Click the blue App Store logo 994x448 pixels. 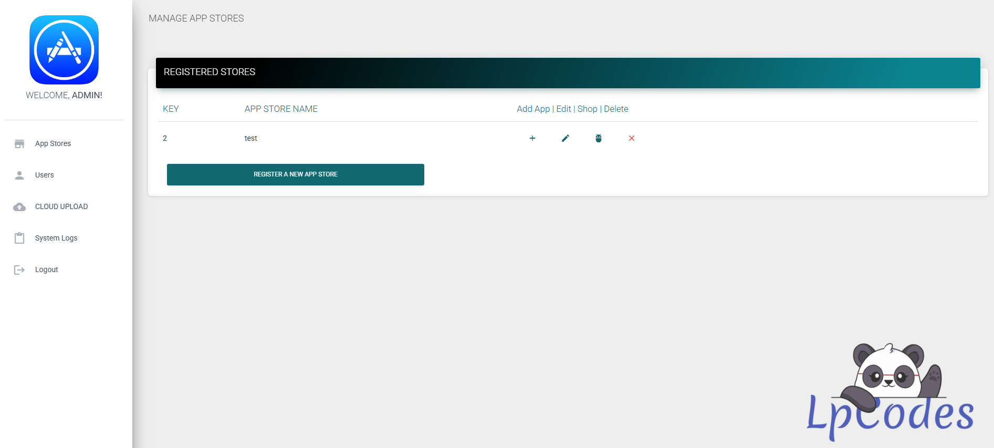(64, 50)
